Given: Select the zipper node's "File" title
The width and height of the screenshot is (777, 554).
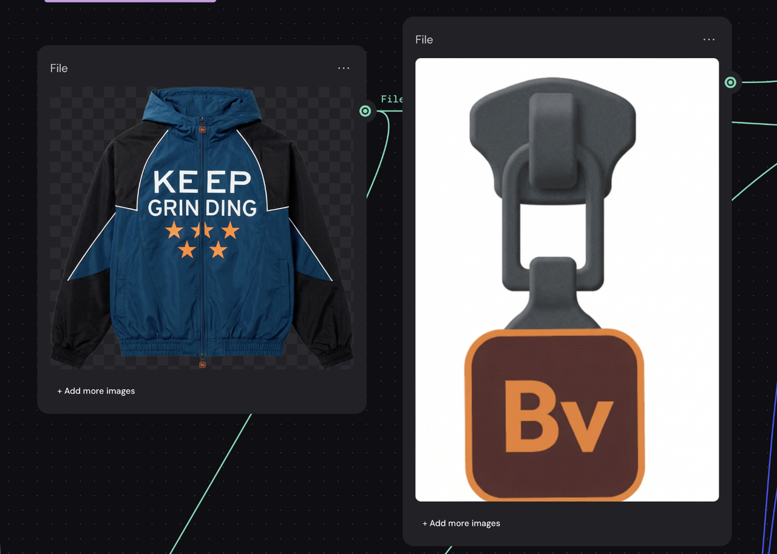Looking at the screenshot, I should (424, 39).
